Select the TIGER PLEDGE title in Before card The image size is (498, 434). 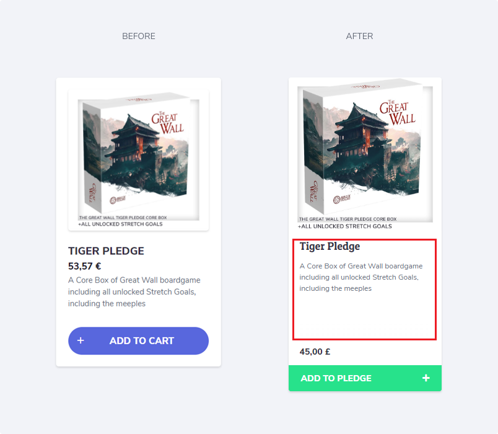point(106,251)
